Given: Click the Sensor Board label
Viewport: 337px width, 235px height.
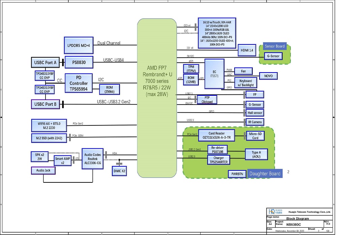Looking at the screenshot, I should 275,46.
